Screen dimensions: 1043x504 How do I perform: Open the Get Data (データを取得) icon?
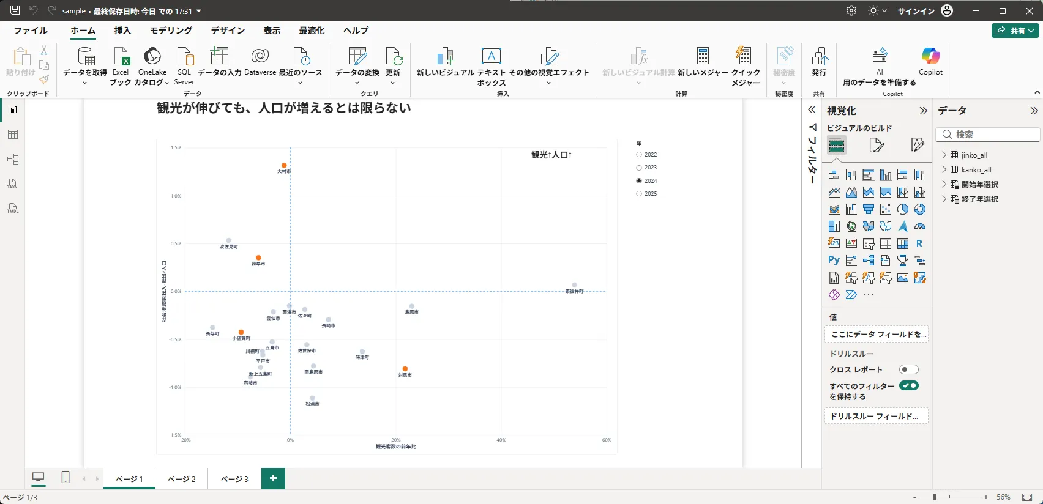(x=85, y=56)
